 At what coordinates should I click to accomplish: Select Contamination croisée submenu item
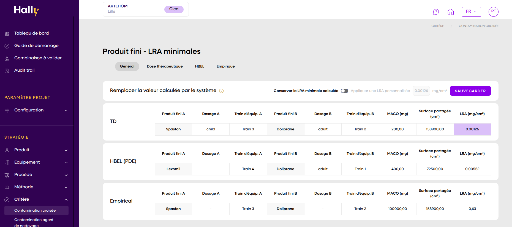36,211
